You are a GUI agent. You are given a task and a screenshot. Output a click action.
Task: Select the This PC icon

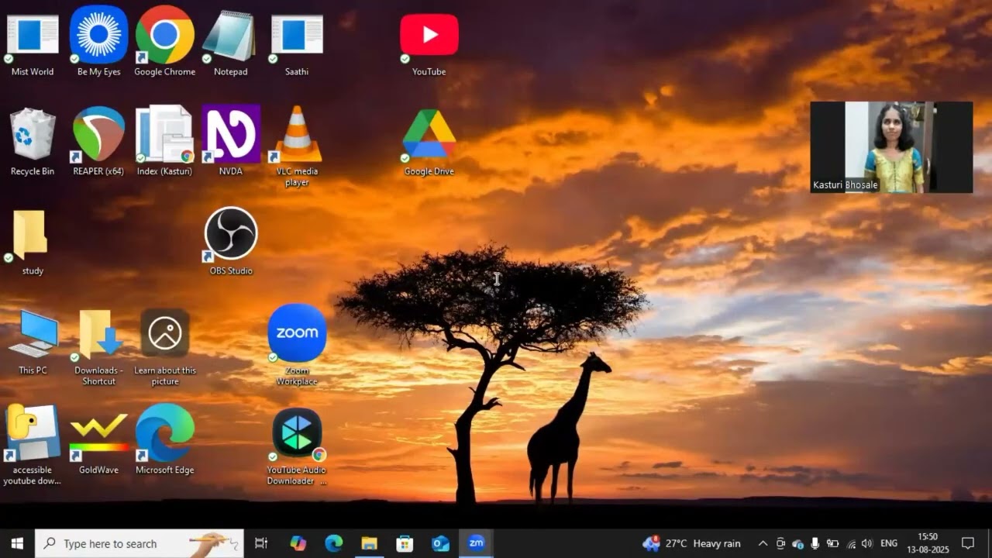click(33, 342)
